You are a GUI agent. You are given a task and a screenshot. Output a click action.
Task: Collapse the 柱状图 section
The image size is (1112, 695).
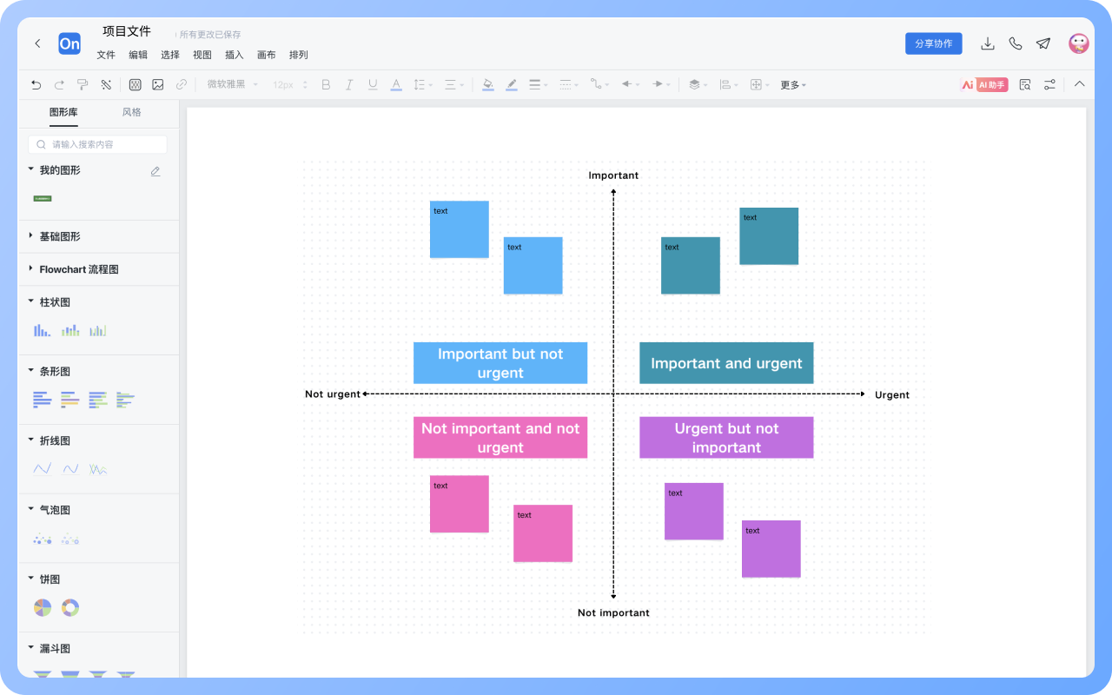point(31,301)
